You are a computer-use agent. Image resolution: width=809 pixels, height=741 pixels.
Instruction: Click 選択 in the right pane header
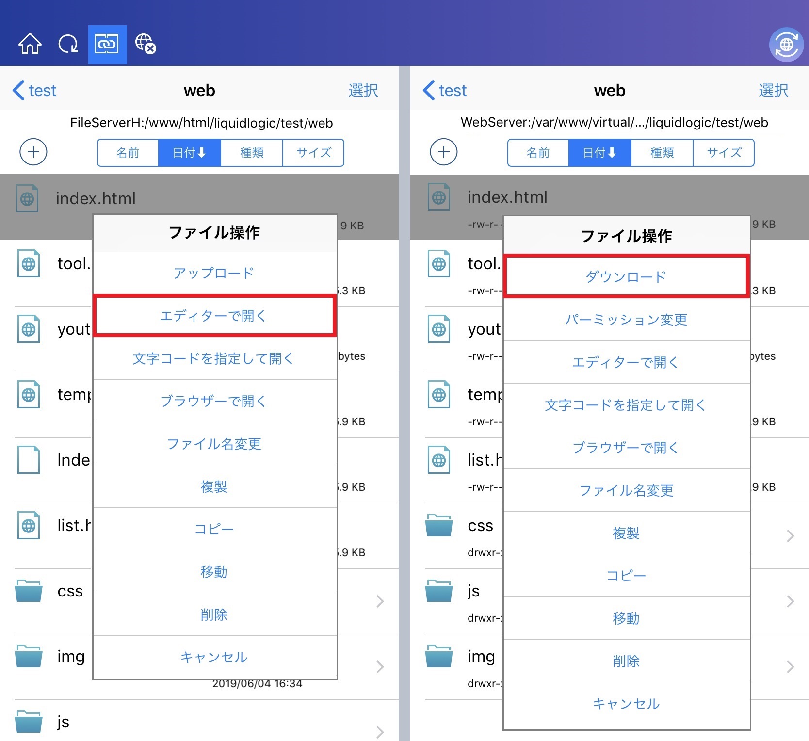773,90
